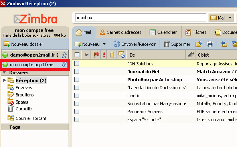
Task: Check the Espace Sécurité message checkbox
Action: click(77, 120)
